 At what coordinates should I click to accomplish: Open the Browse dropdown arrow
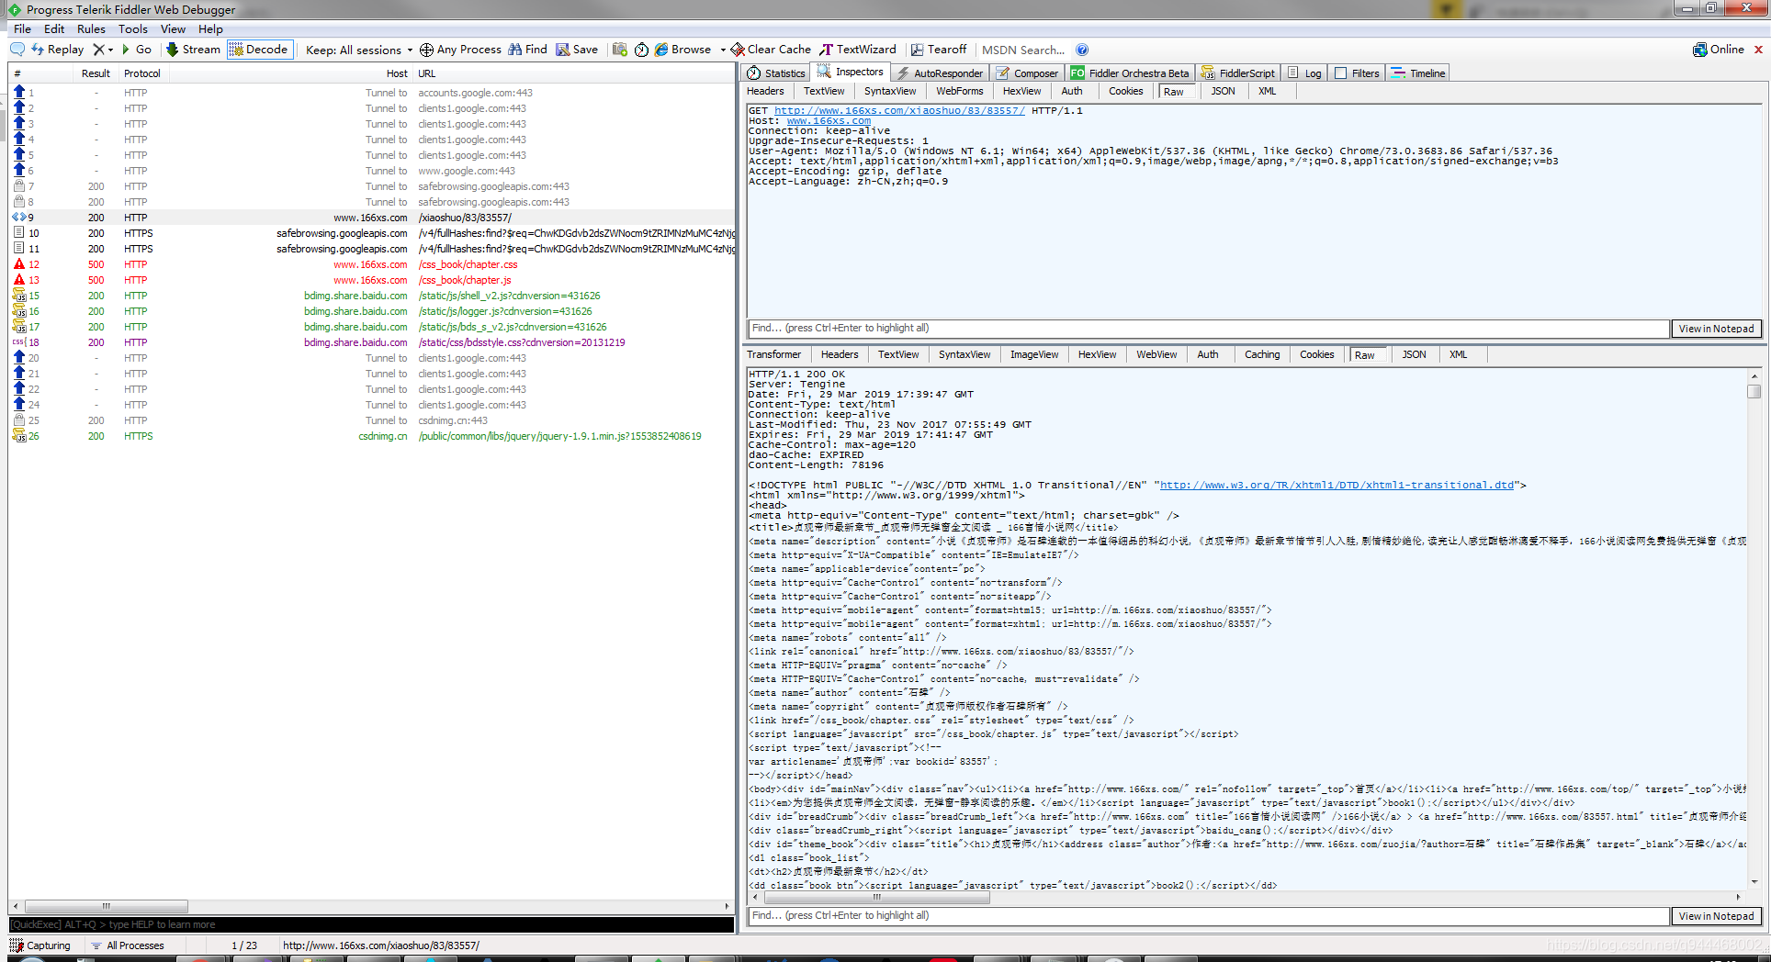(x=723, y=50)
